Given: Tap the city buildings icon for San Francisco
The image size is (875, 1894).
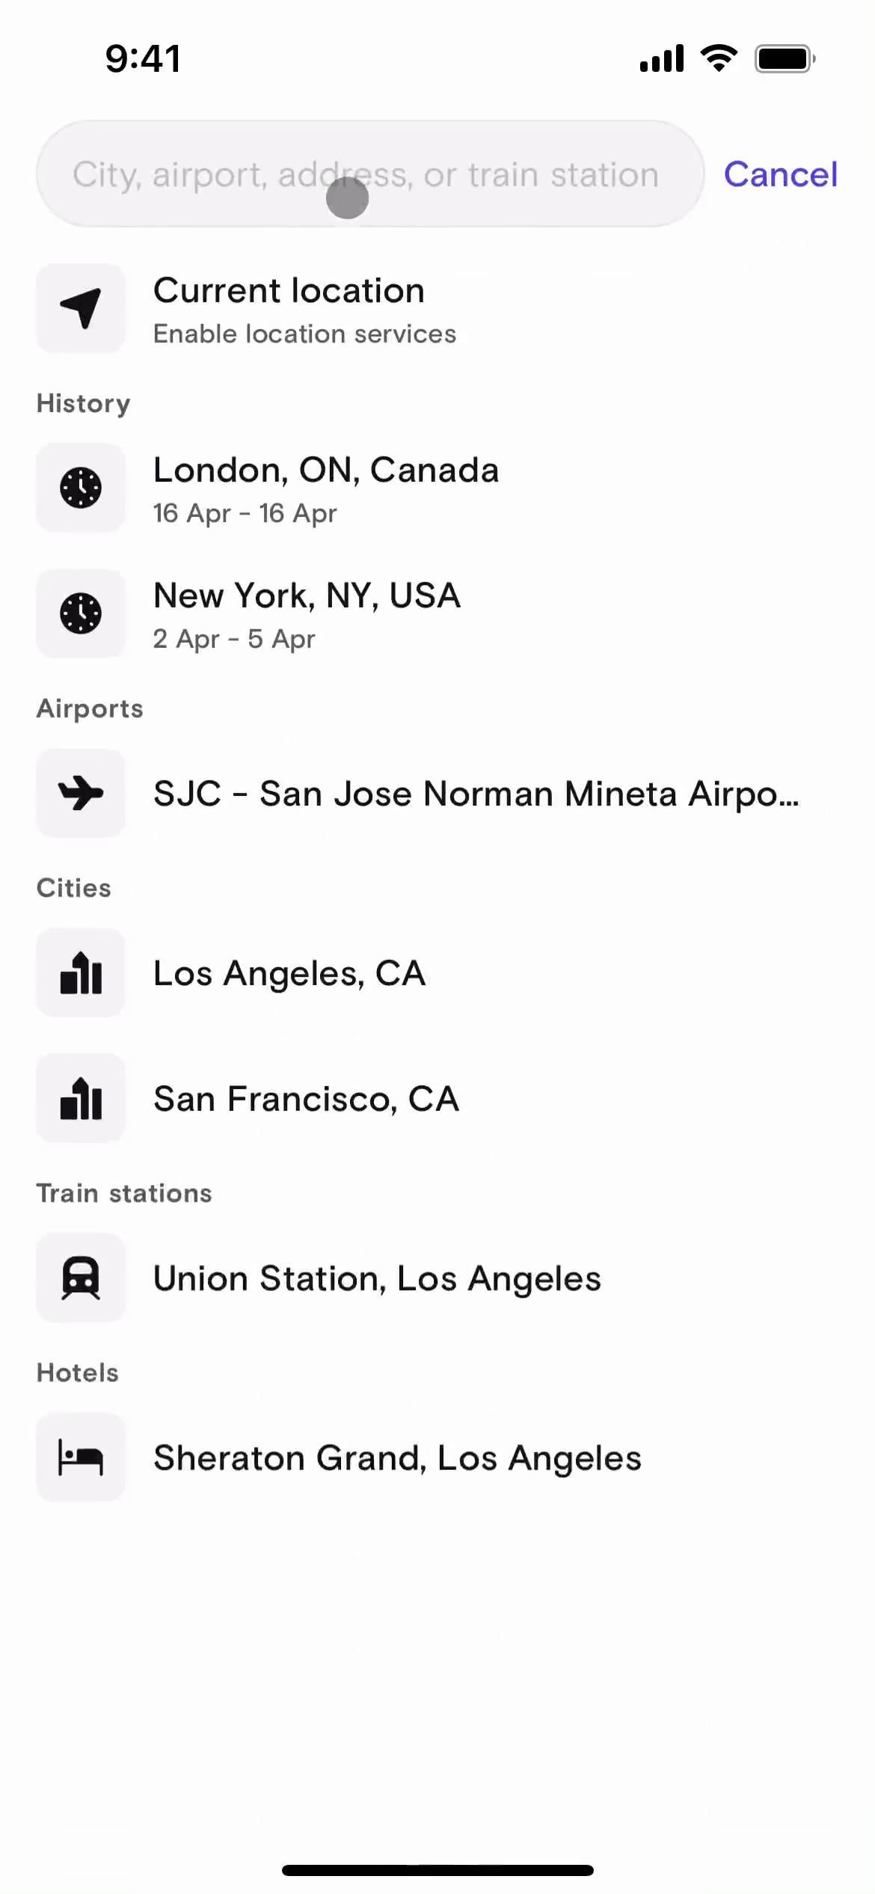Looking at the screenshot, I should 81,1098.
